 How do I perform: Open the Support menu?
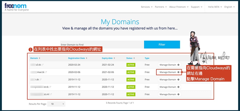tap(197, 7)
